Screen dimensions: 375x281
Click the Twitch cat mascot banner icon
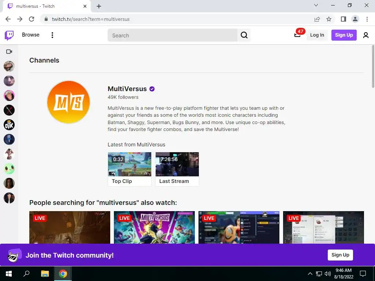coord(14,255)
